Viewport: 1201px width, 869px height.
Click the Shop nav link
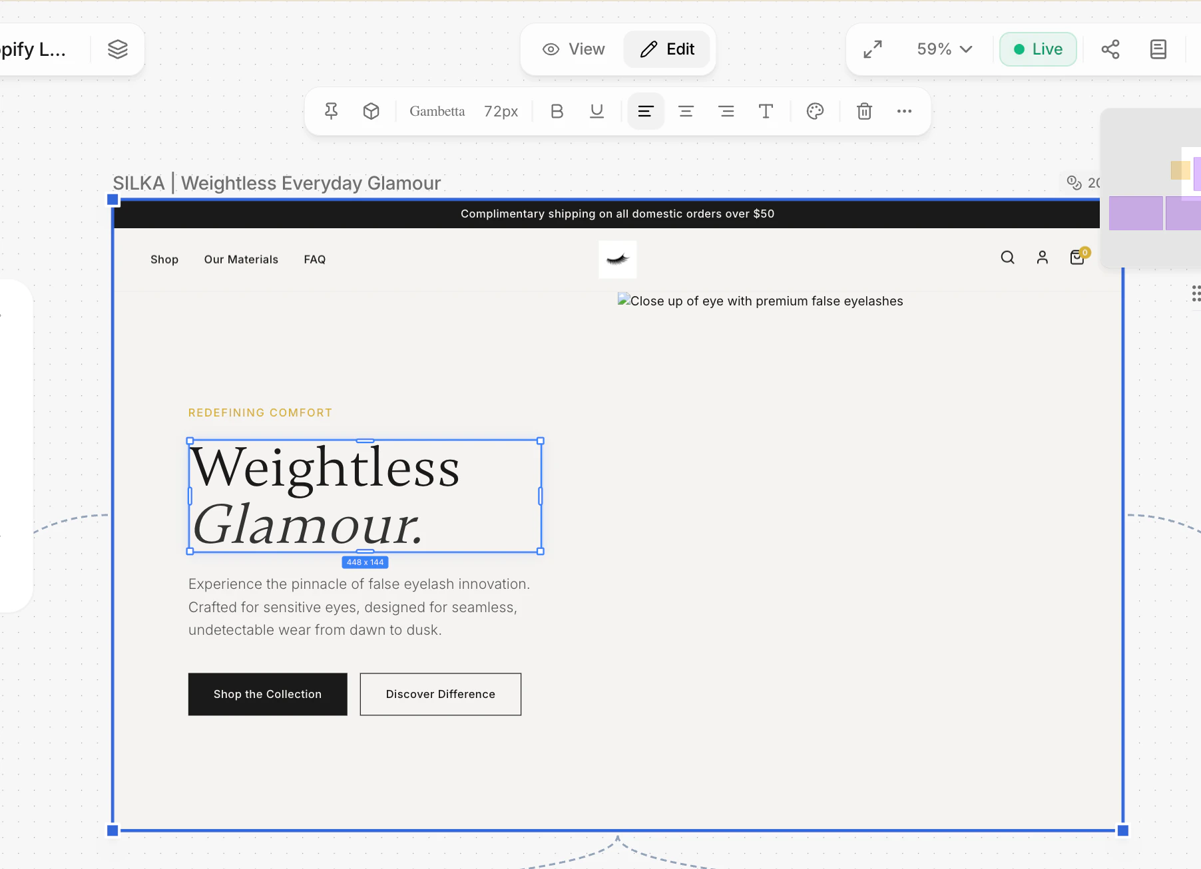[x=164, y=260]
